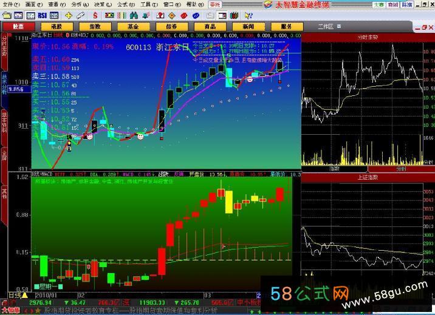Viewport: 435px width, 315px height.
Task: Click the 委托 button after the menu bar
Action: pyautogui.click(x=215, y=5)
